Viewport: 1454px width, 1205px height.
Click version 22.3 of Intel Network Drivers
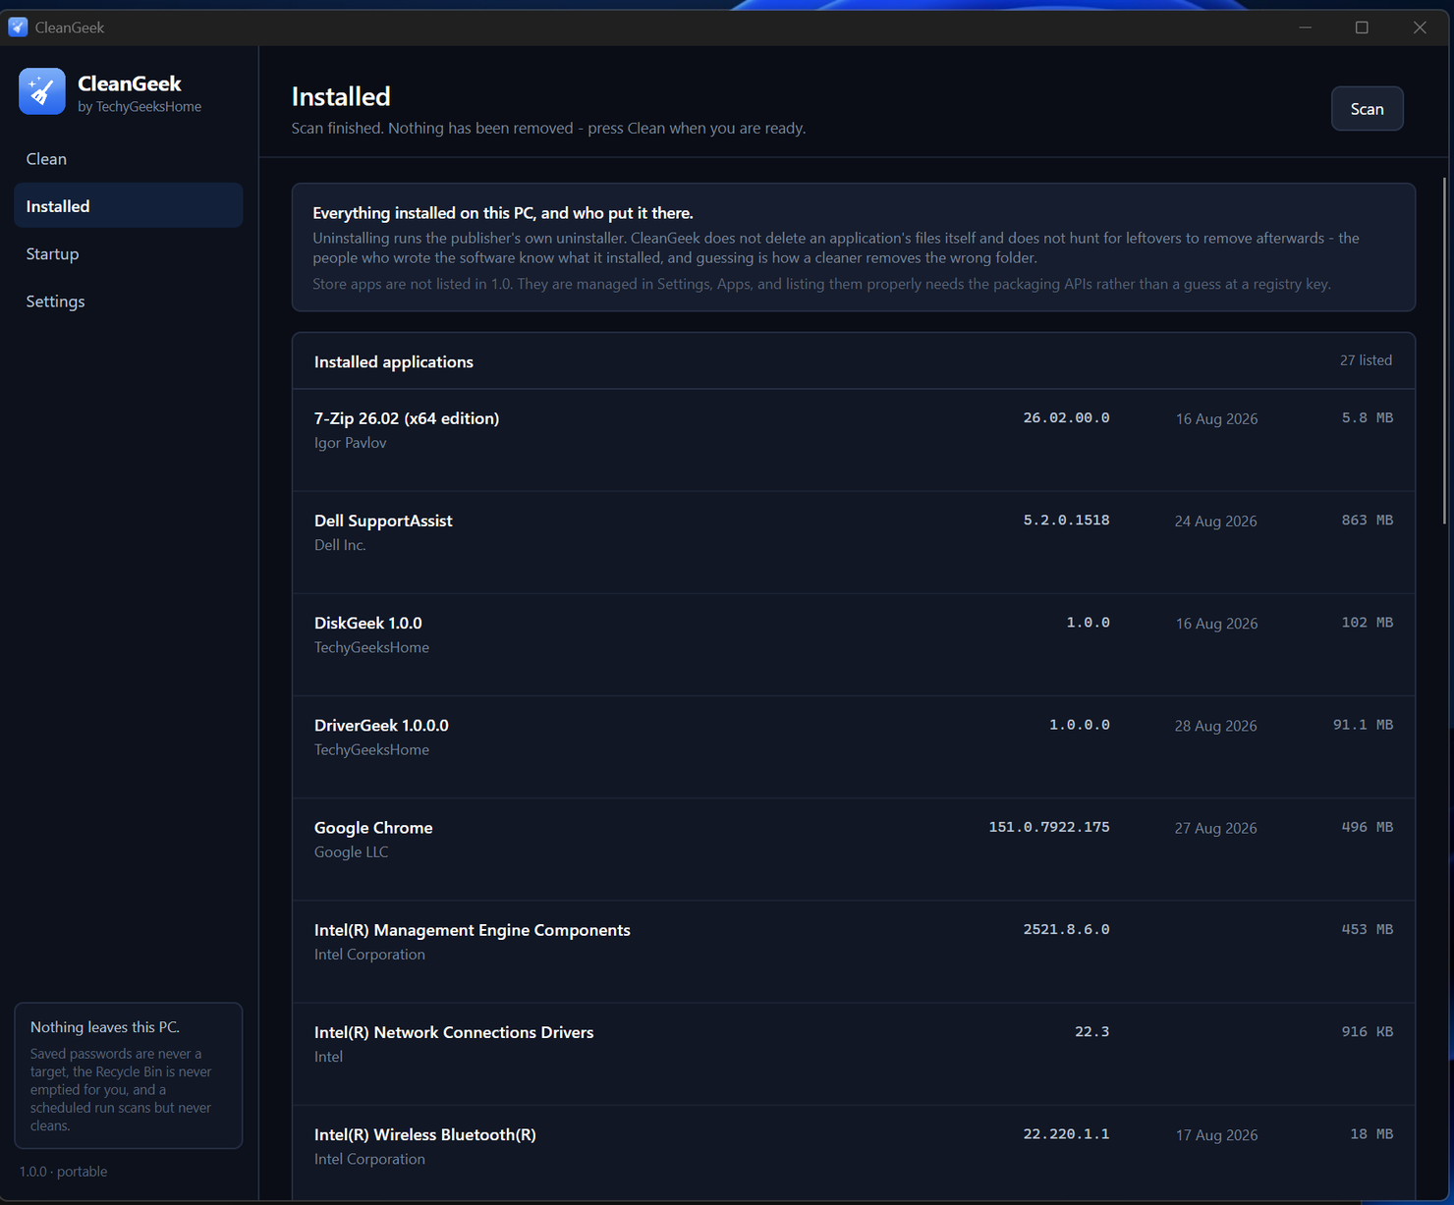1092,1031
